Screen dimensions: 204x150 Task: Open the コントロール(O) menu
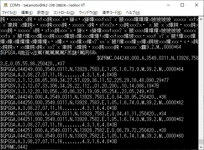tap(64, 13)
